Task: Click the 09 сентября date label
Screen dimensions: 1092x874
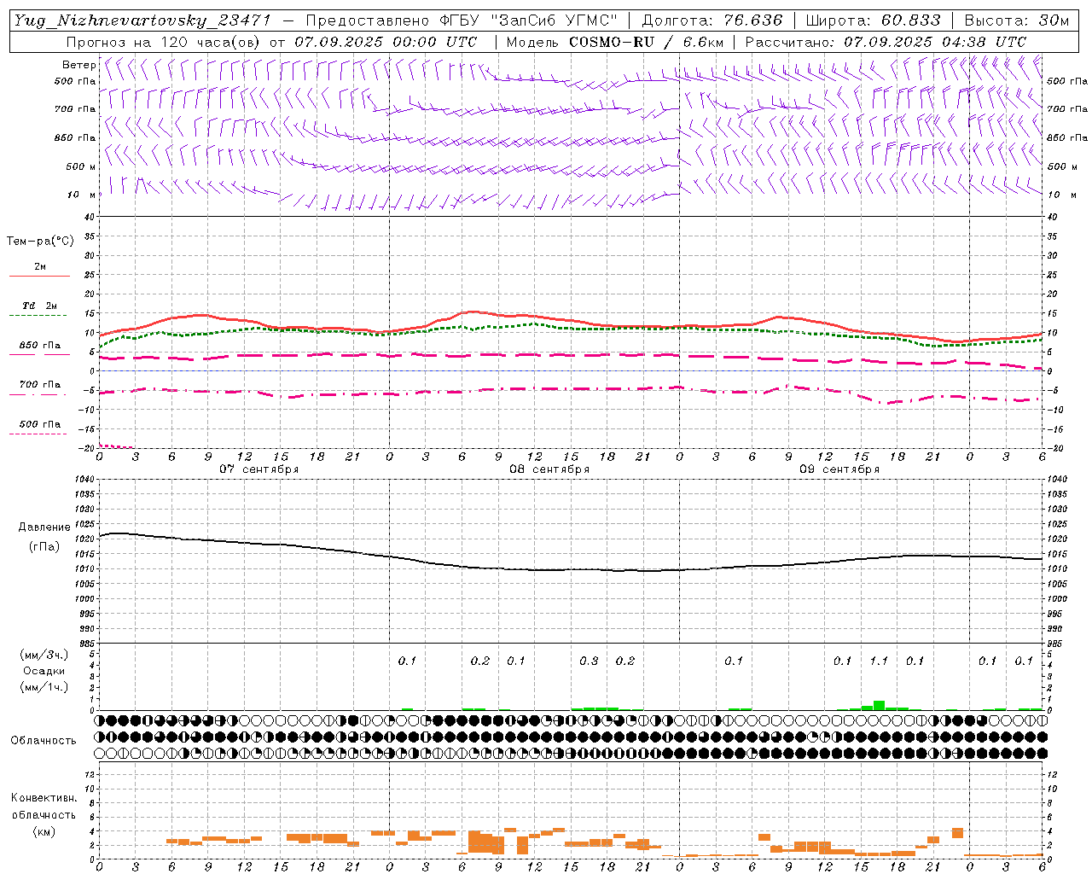Action: 839,469
